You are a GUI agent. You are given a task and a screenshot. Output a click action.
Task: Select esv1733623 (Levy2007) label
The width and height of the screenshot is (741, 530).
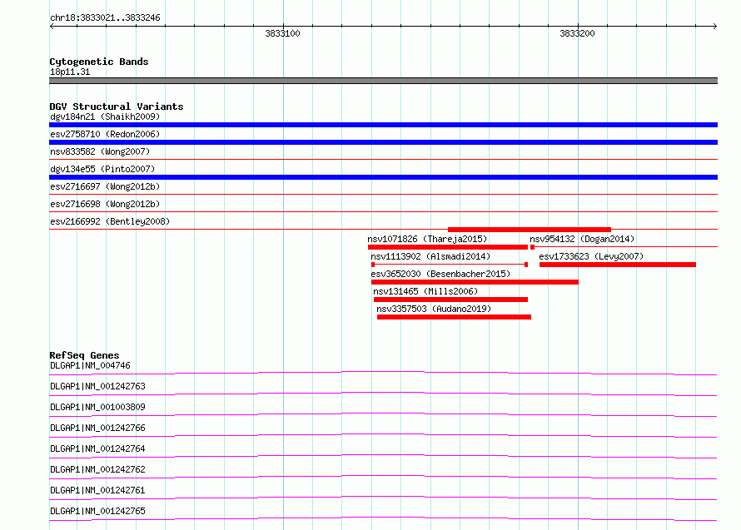click(x=591, y=256)
